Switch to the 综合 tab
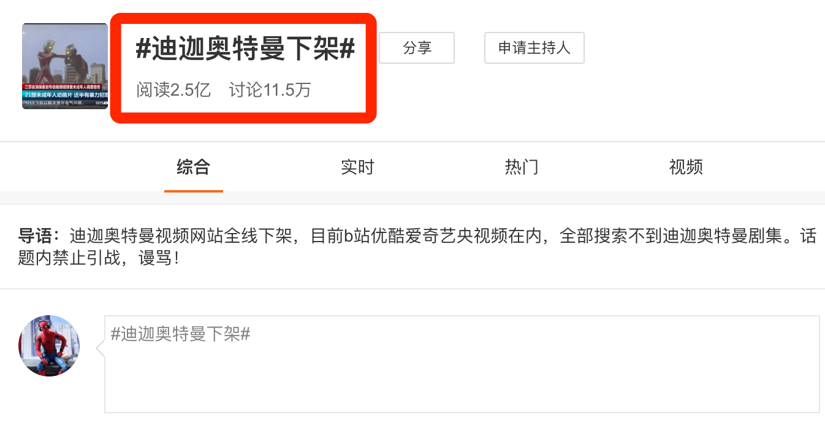 coord(194,167)
